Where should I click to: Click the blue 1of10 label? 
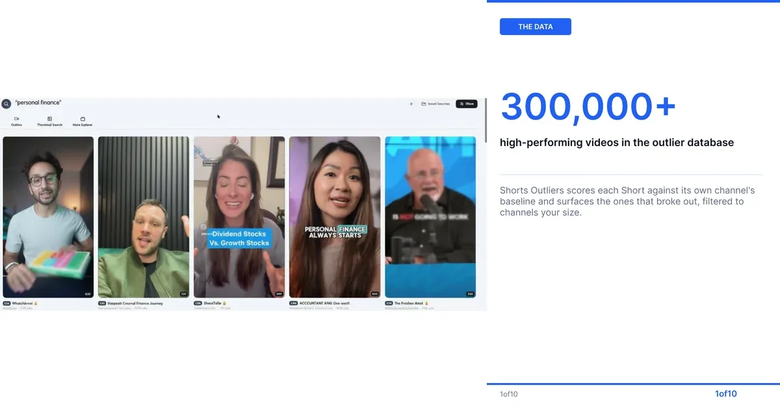[x=726, y=393]
